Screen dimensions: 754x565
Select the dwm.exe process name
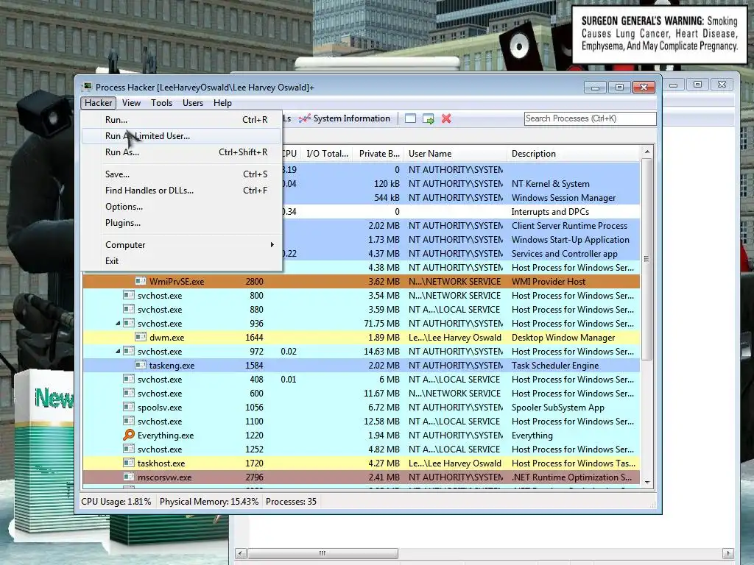click(166, 337)
